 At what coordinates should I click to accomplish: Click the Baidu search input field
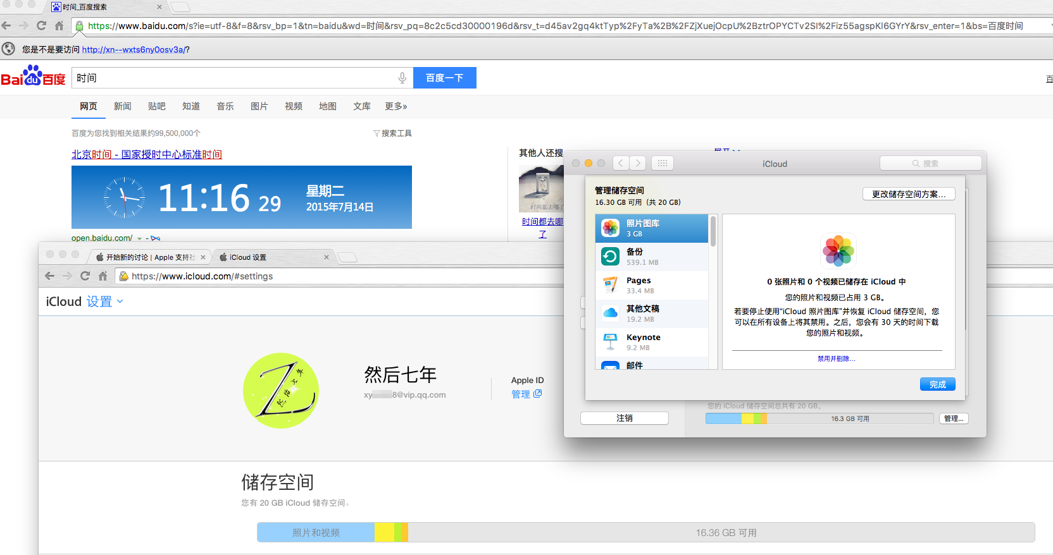tap(234, 78)
